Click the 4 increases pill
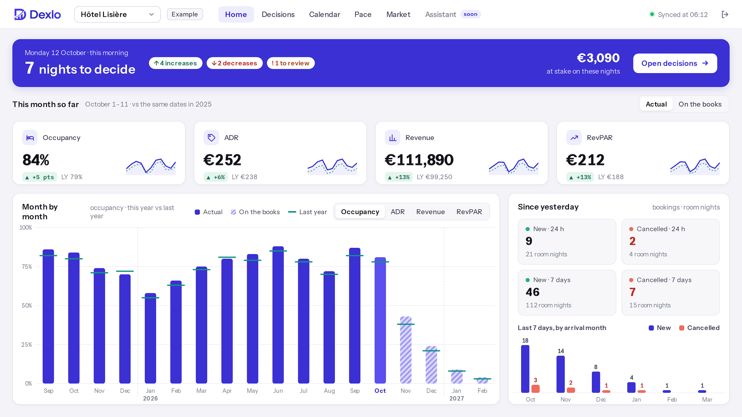Image resolution: width=742 pixels, height=417 pixels. [x=175, y=63]
